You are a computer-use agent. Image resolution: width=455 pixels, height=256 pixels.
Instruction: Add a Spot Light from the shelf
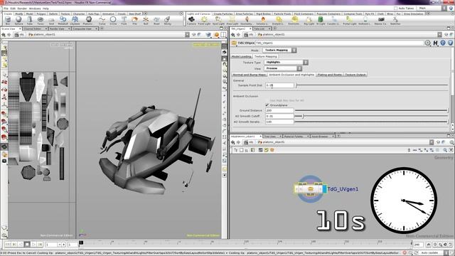pyautogui.click(x=218, y=21)
